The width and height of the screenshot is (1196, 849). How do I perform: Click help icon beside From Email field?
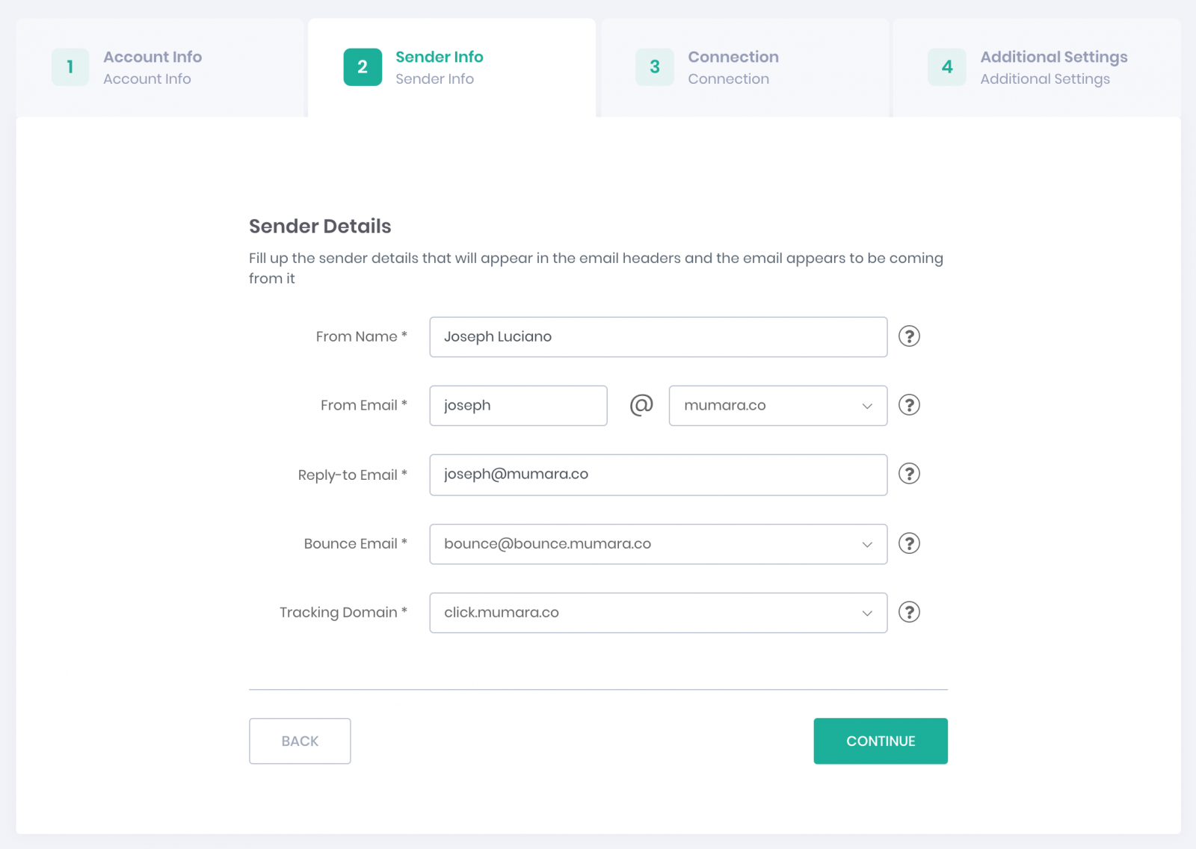click(909, 405)
